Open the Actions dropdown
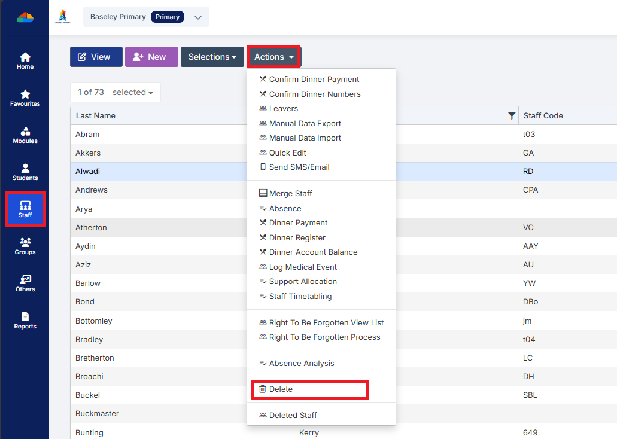Viewport: 617px width, 439px height. click(x=273, y=56)
